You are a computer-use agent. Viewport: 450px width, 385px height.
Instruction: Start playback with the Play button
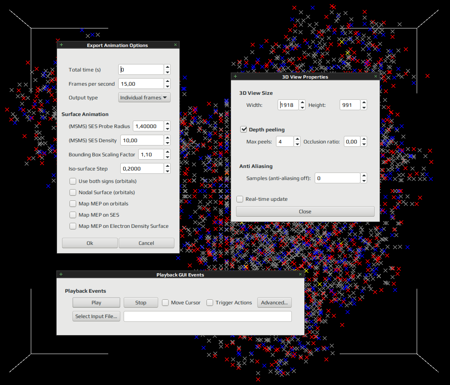coord(97,302)
